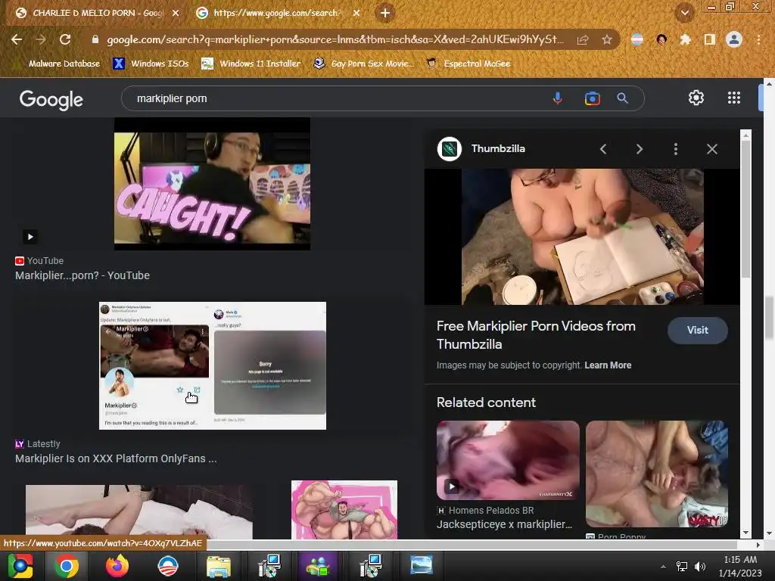Click the Learn More copyright link
Screen dimensions: 775x581
[608, 365]
